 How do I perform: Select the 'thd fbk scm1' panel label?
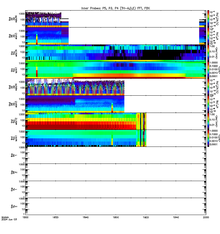point(14,138)
